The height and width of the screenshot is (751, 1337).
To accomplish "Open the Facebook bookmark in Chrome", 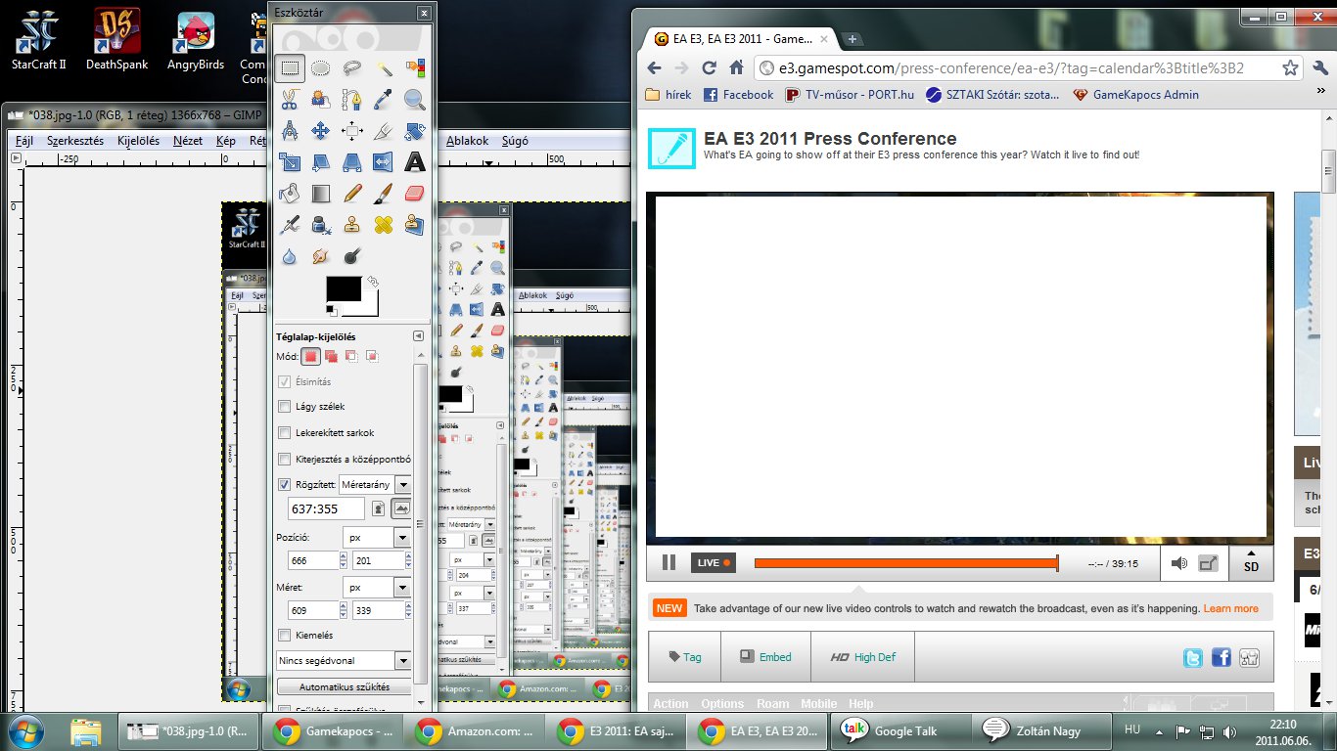I will click(737, 95).
